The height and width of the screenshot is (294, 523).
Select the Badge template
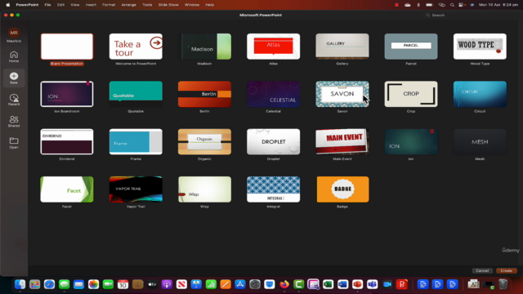[342, 189]
